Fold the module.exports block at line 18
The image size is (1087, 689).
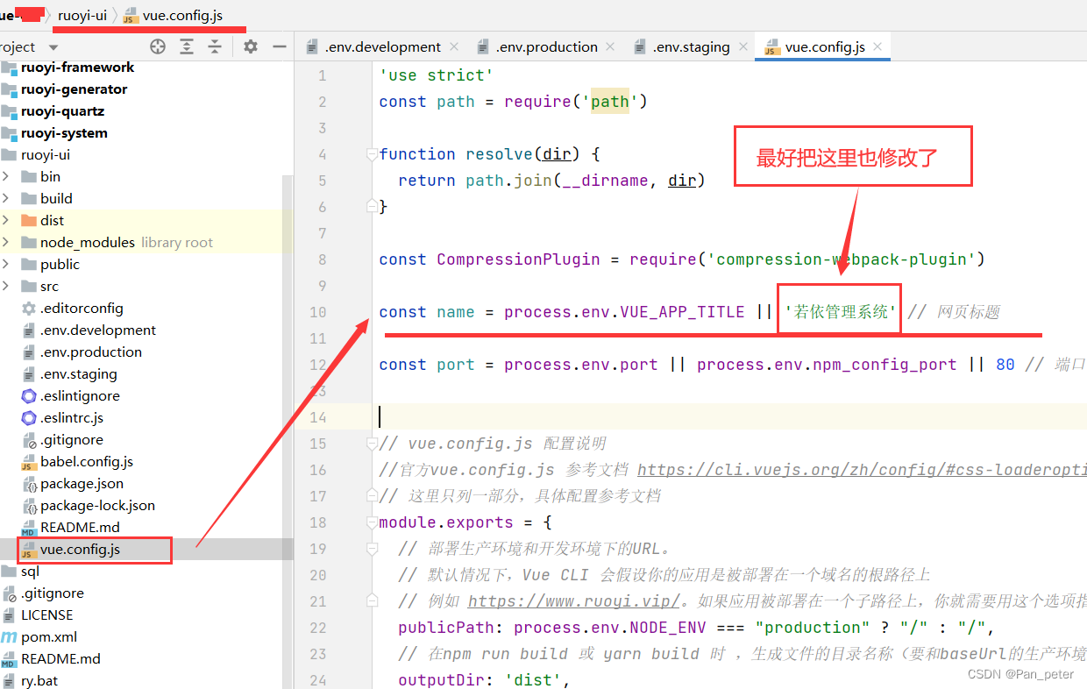click(x=372, y=522)
